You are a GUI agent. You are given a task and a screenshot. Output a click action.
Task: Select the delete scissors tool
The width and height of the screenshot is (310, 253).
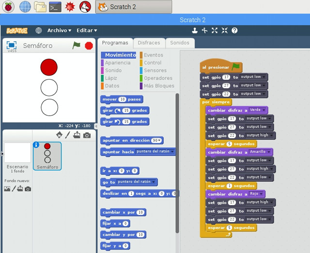coord(204,31)
